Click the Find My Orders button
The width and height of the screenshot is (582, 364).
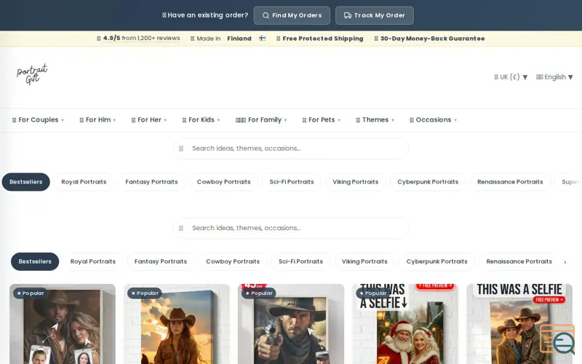click(292, 15)
